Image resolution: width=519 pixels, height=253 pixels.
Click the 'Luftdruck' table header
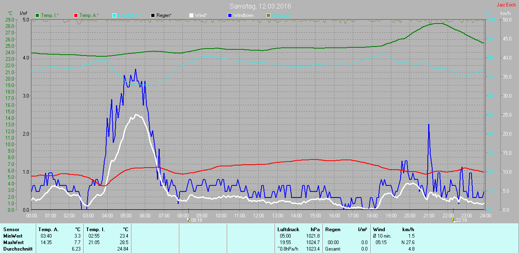288,230
